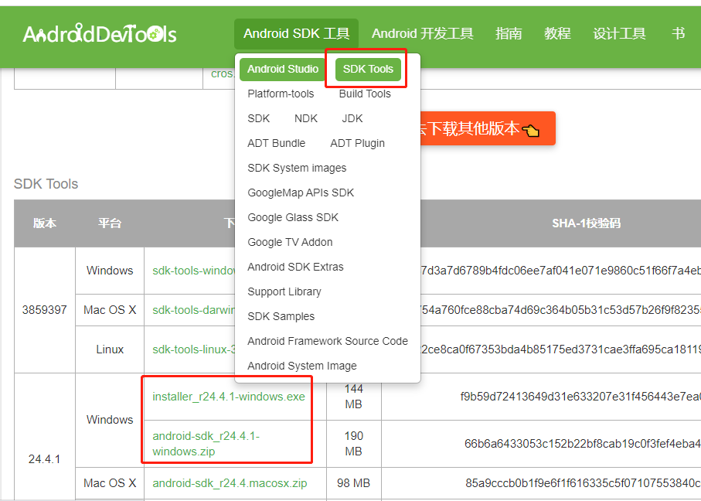Click the SHA-1 hash starting with 66b6a643
701x501 pixels.
(x=583, y=444)
